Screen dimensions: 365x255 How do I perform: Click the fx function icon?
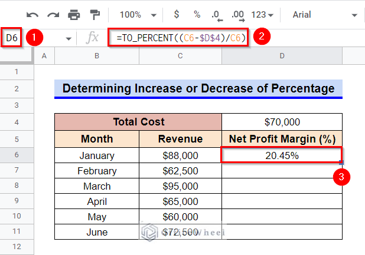pyautogui.click(x=92, y=37)
